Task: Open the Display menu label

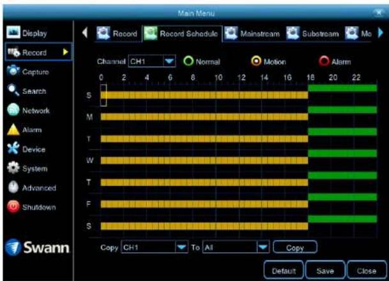Action: coord(34,33)
